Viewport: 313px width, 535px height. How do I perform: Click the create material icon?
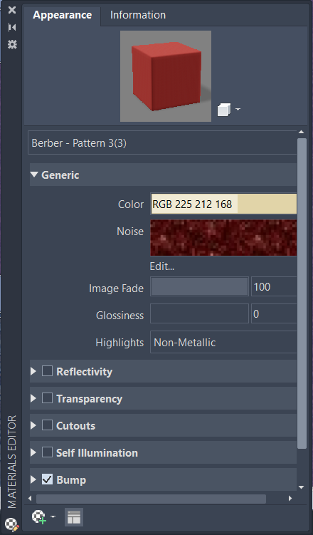pos(39,517)
